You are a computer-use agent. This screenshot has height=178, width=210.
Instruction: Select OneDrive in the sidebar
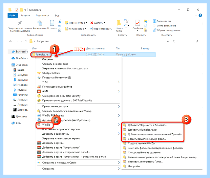pyautogui.click(x=20, y=58)
